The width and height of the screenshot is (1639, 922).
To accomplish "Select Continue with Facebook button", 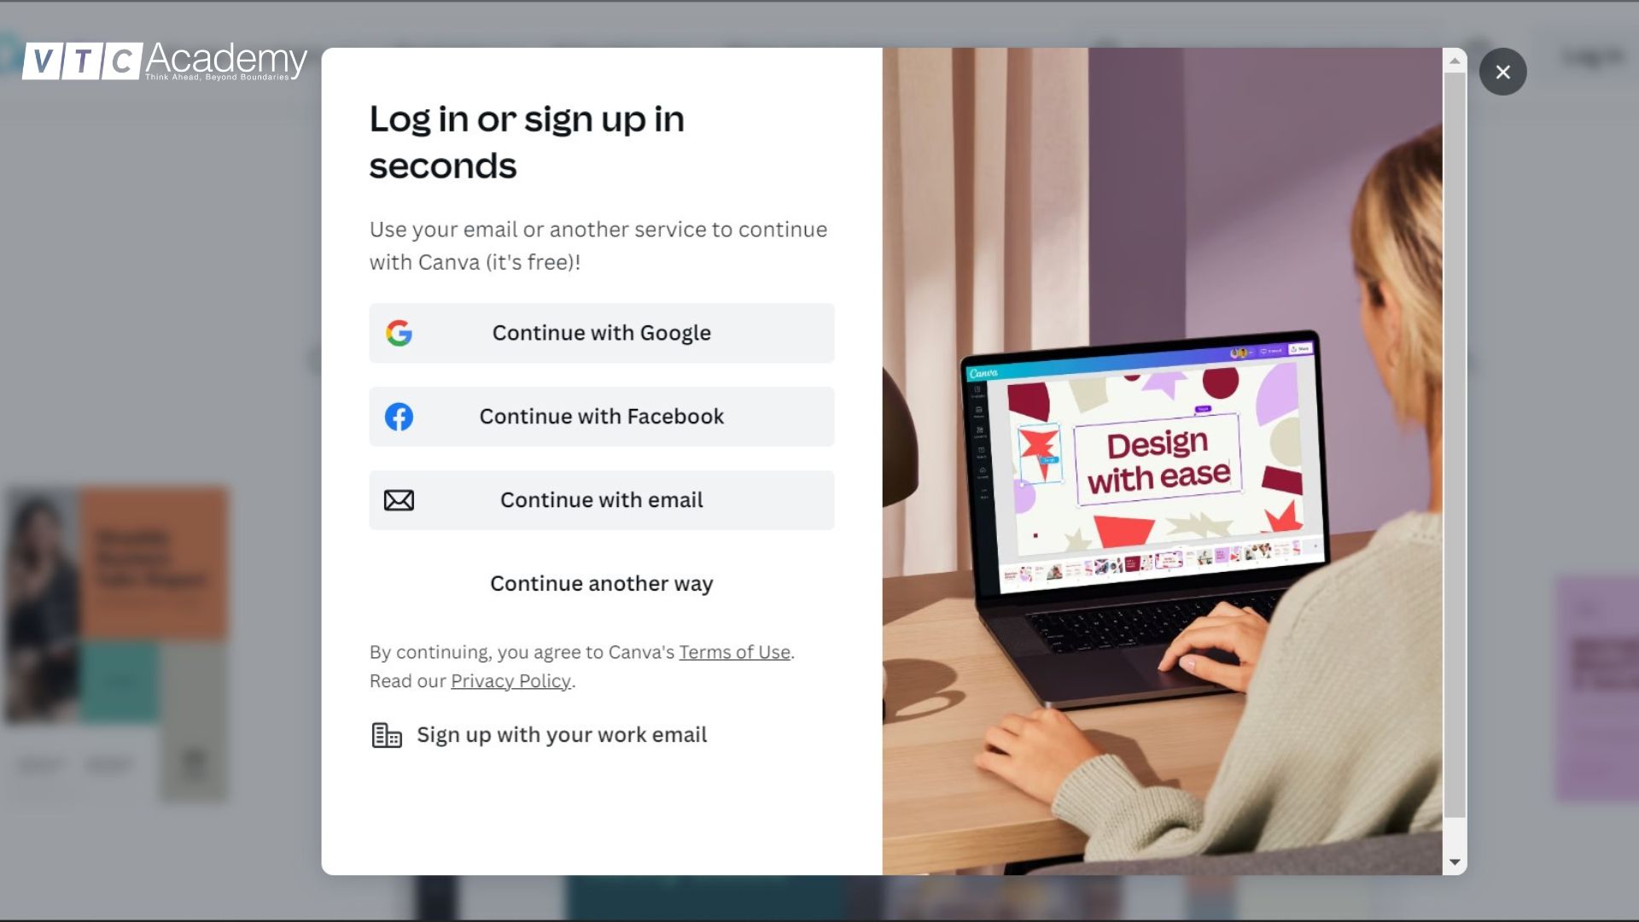I will click(x=601, y=417).
